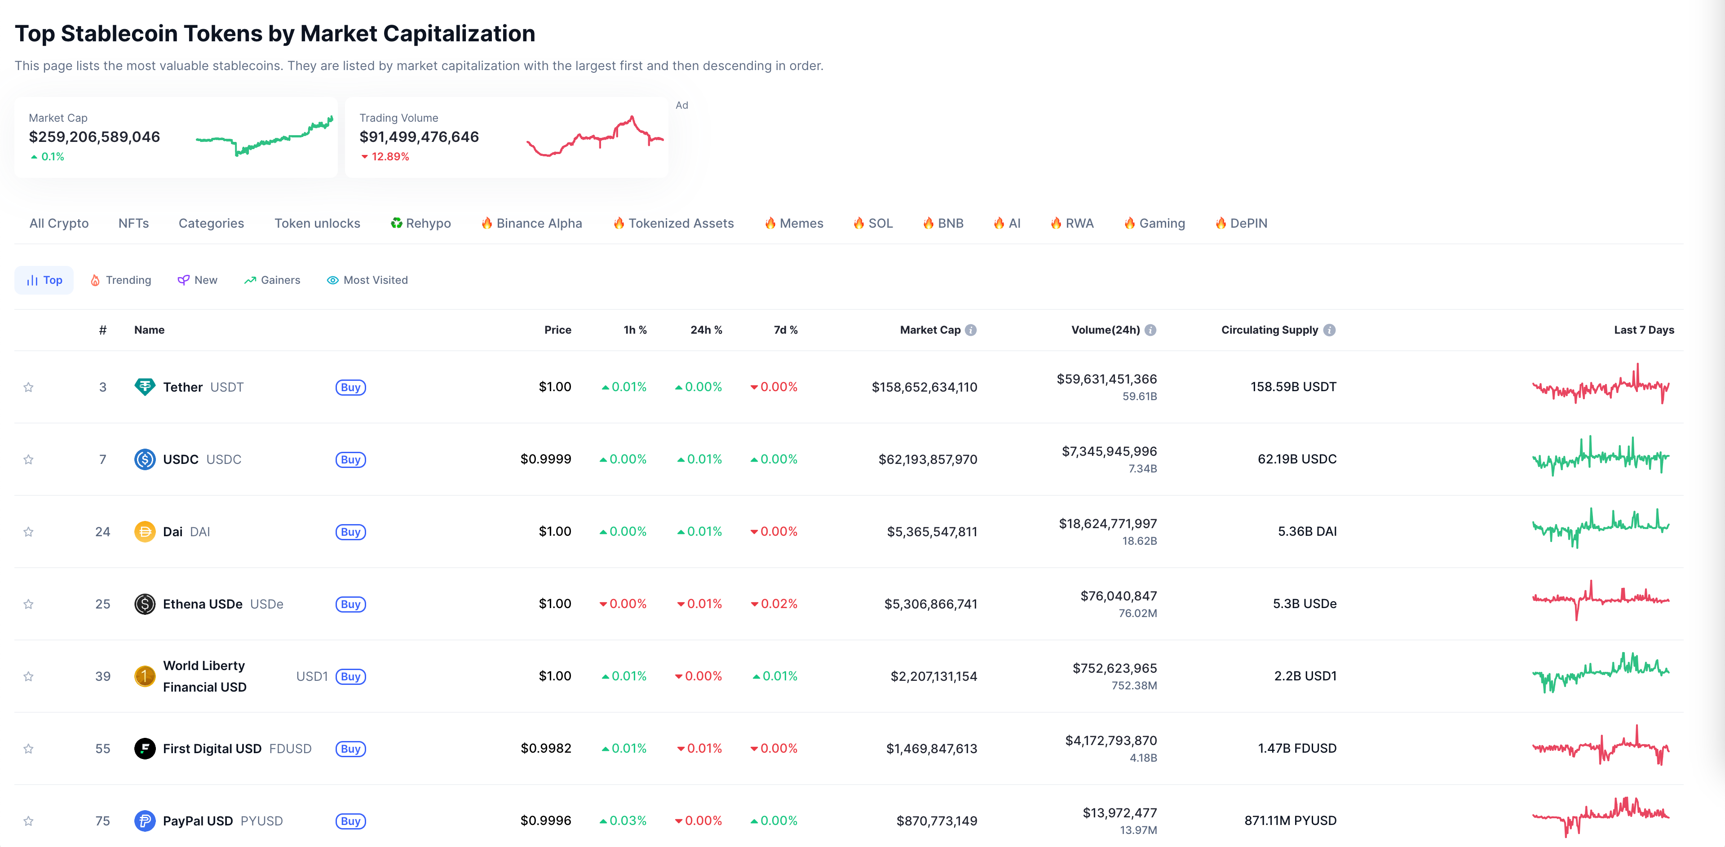Click the PayPal USD coin logo
This screenshot has height=847, width=1725.
(x=145, y=821)
